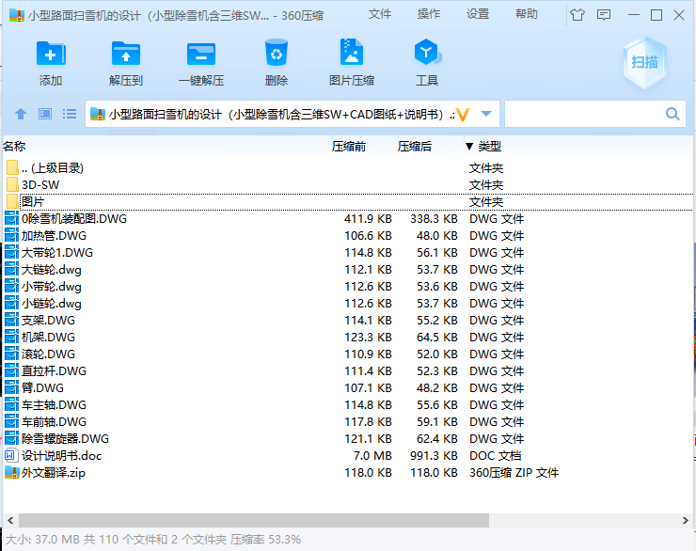Select the file 滚轮.DWG
Viewport: 696px width, 551px height.
click(48, 354)
